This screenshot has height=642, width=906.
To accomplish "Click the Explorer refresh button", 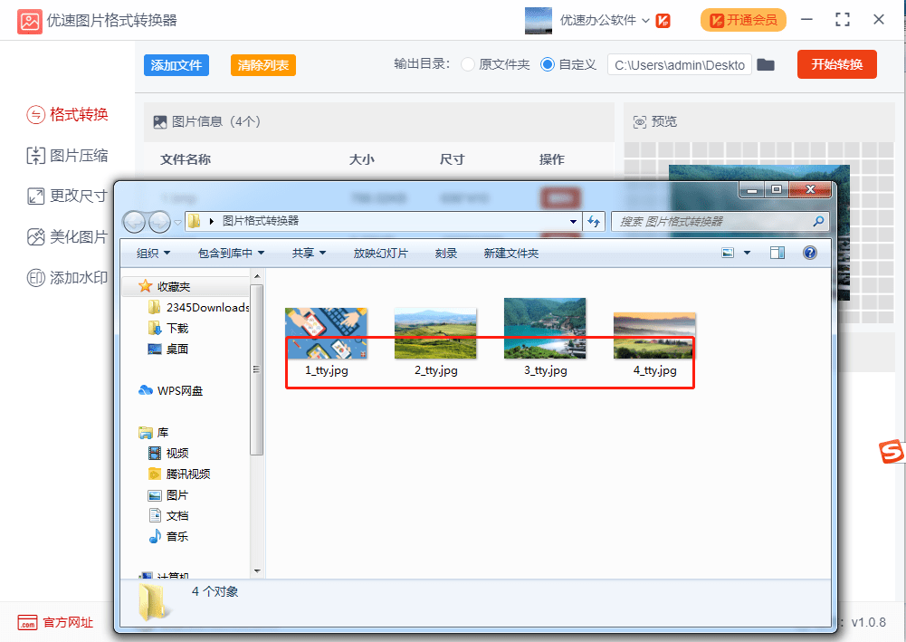I will 594,221.
